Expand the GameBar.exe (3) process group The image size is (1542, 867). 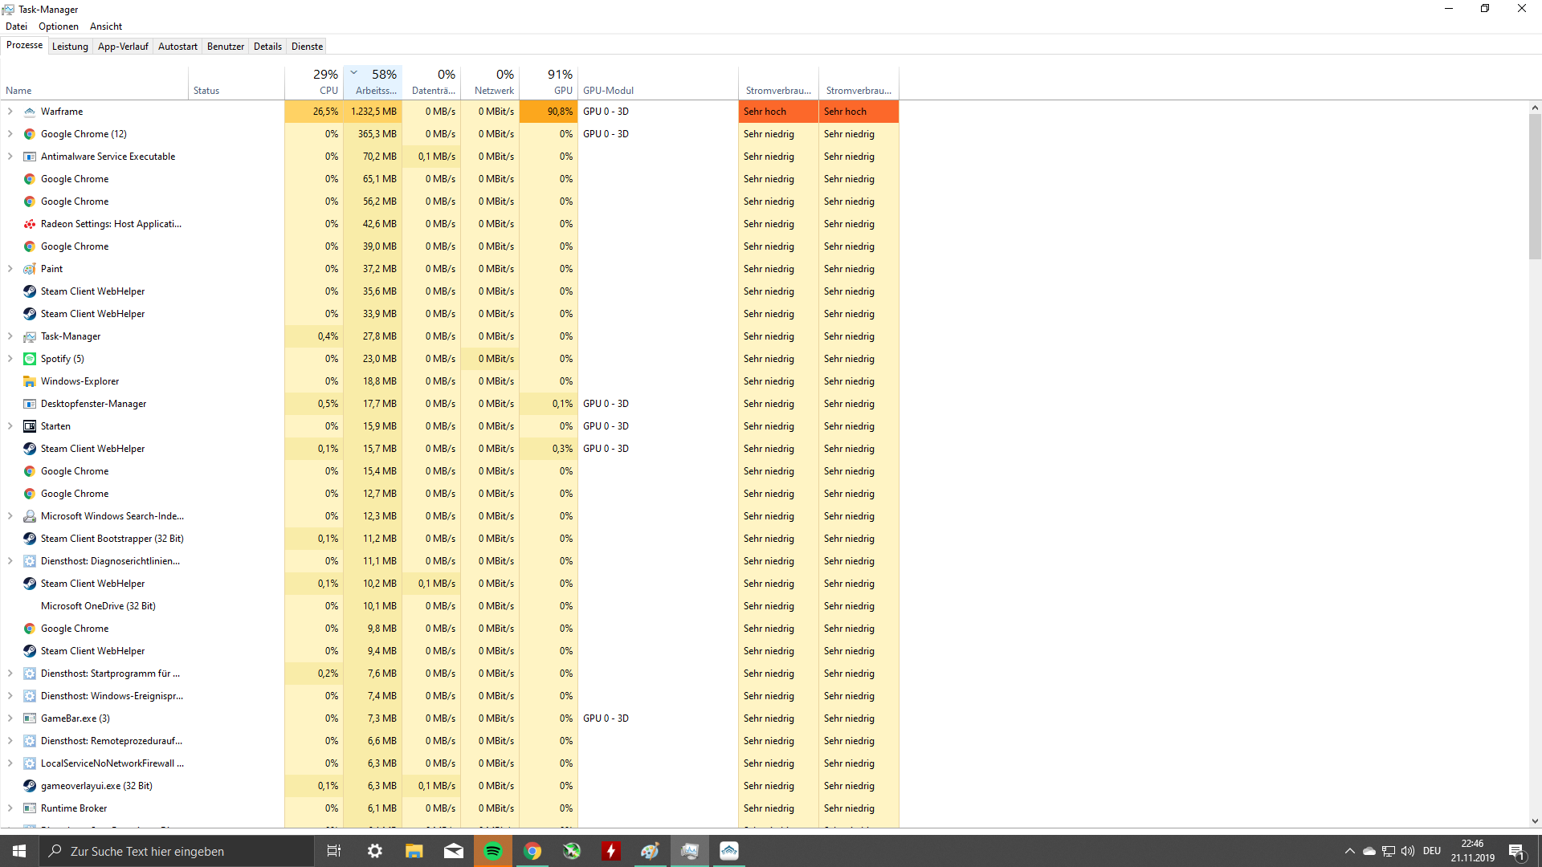point(10,718)
